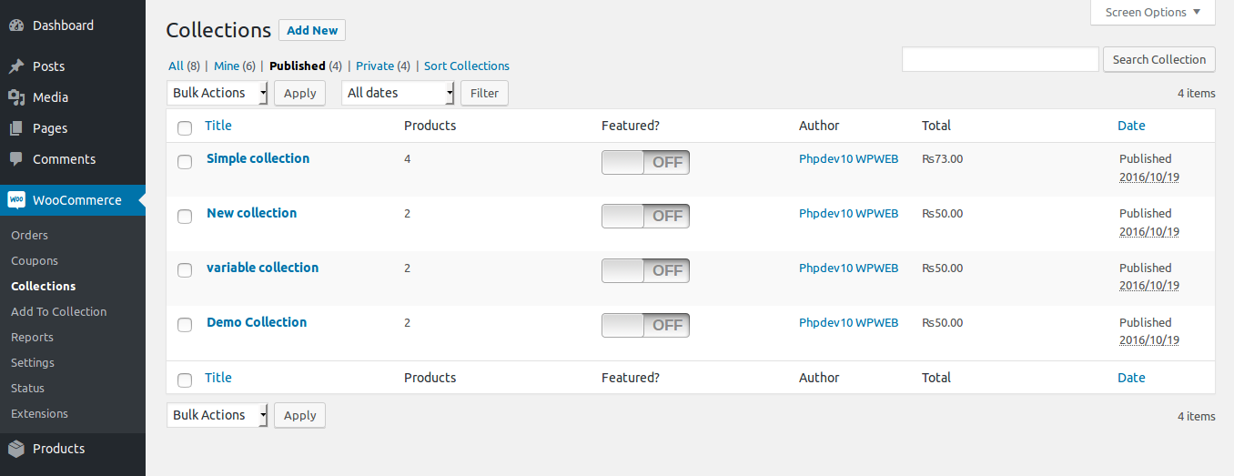This screenshot has height=476, width=1234.
Task: Click the Media library icon
Action: [16, 97]
